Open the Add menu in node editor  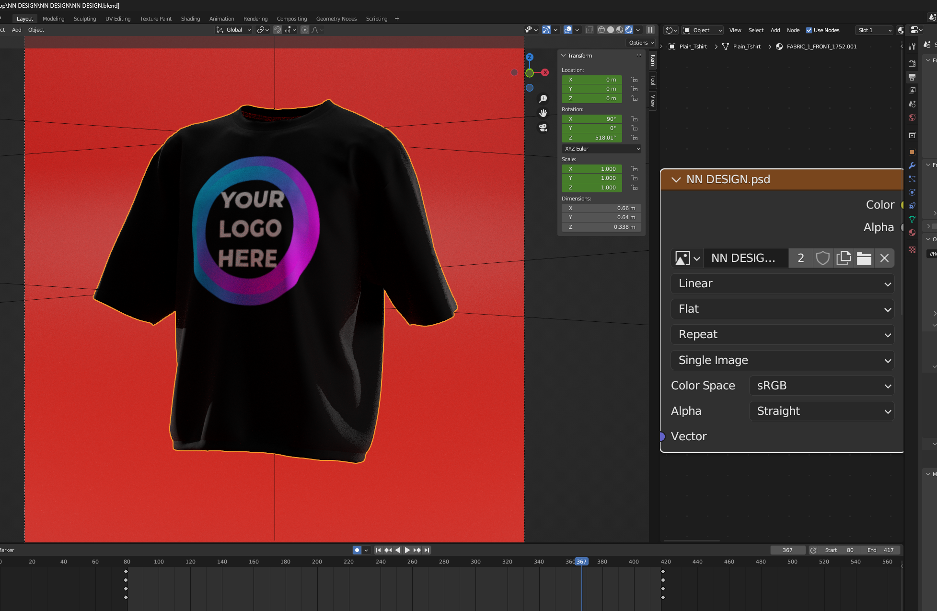click(775, 30)
